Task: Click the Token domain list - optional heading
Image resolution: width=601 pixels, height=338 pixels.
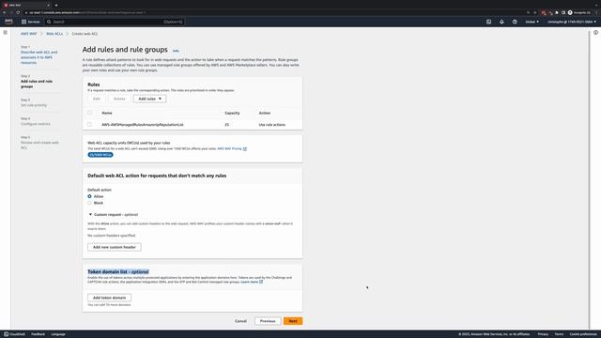Action: [x=118, y=271]
